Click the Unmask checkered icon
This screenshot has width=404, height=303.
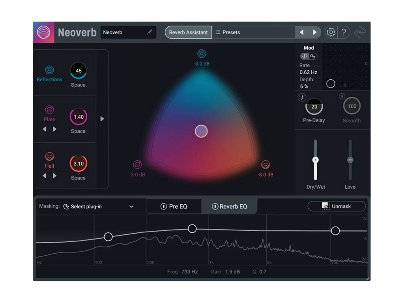pyautogui.click(x=325, y=206)
